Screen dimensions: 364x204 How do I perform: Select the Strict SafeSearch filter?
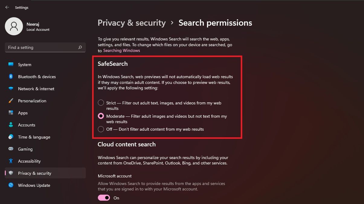pyautogui.click(x=101, y=103)
